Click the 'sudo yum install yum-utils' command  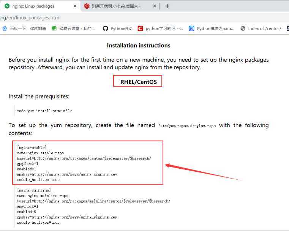coord(44,111)
